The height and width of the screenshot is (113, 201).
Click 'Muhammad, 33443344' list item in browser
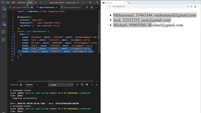[x=155, y=15]
